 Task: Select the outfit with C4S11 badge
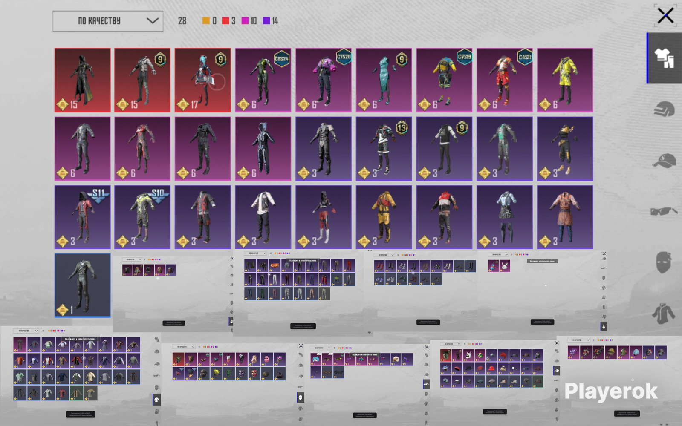[505, 80]
